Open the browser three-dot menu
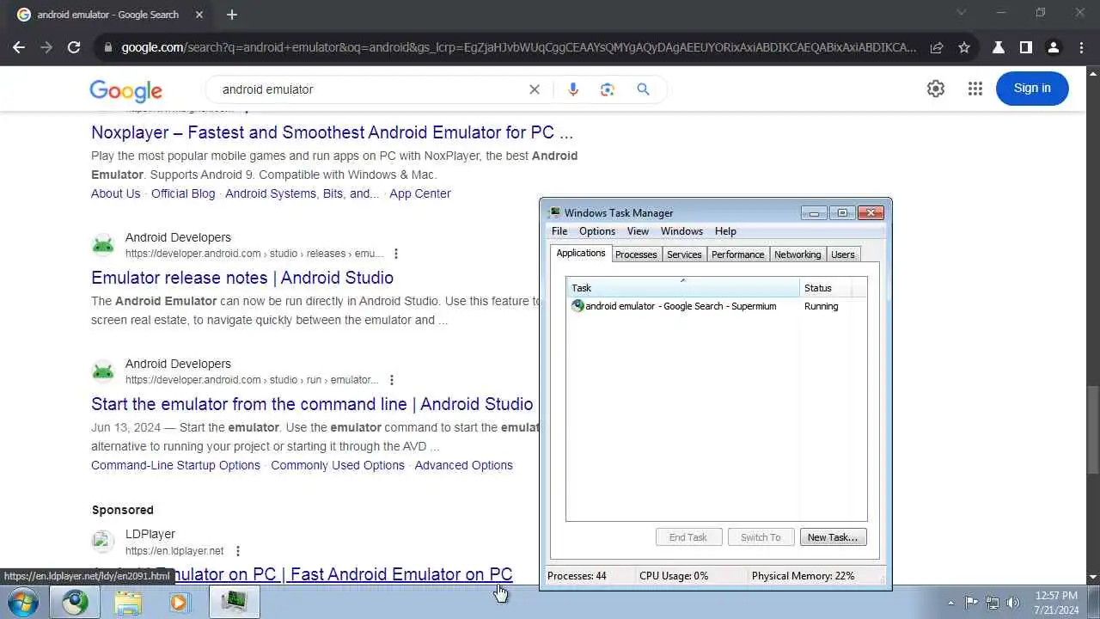This screenshot has height=619, width=1100. (x=1081, y=48)
